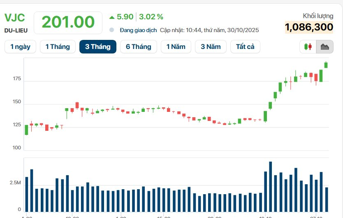The width and height of the screenshot is (343, 218).
Task: Open the DU-LIEU label link
Action: (16, 30)
